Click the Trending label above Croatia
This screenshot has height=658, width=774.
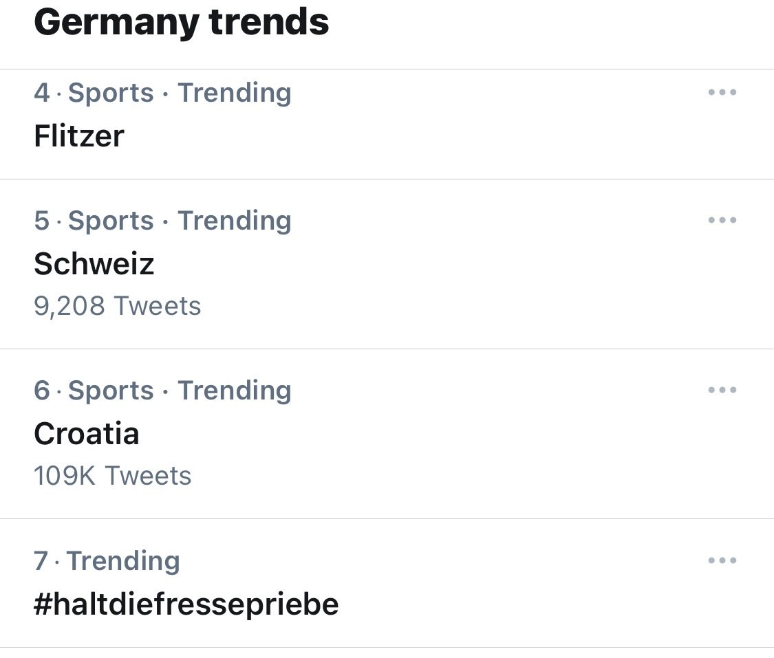[x=234, y=391]
